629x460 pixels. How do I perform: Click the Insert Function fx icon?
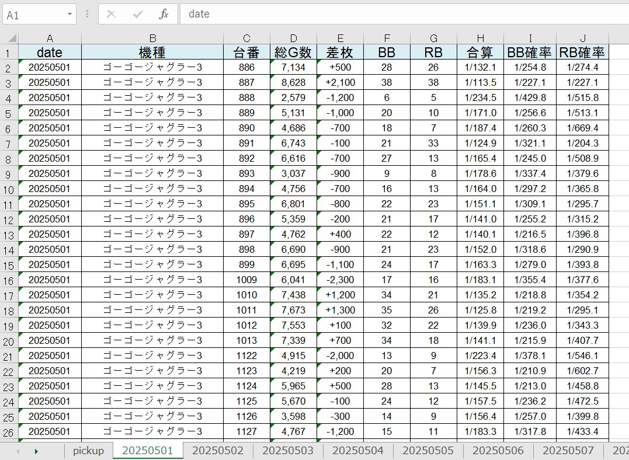[x=164, y=15]
